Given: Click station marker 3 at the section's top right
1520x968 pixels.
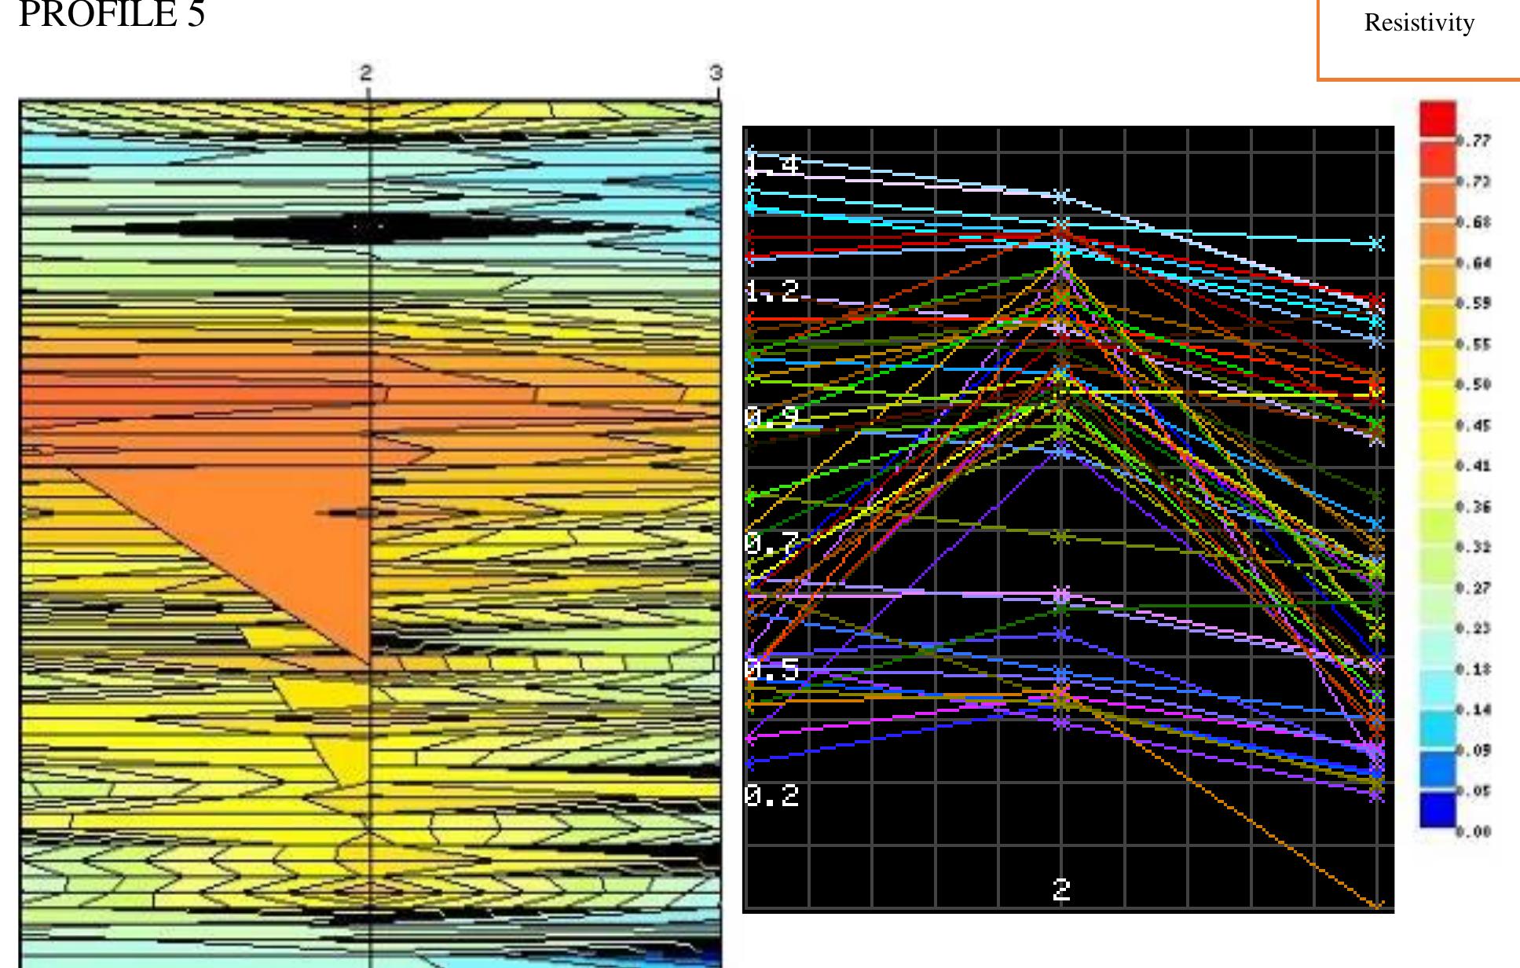Looking at the screenshot, I should tap(716, 73).
